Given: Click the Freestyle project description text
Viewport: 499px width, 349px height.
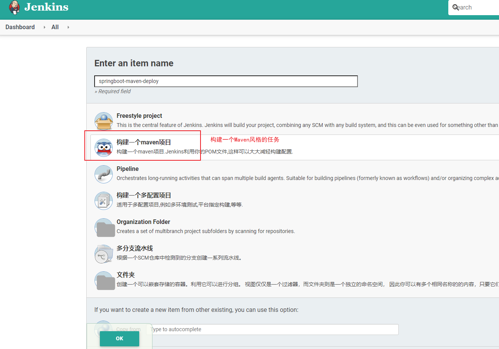Looking at the screenshot, I should tap(308, 125).
